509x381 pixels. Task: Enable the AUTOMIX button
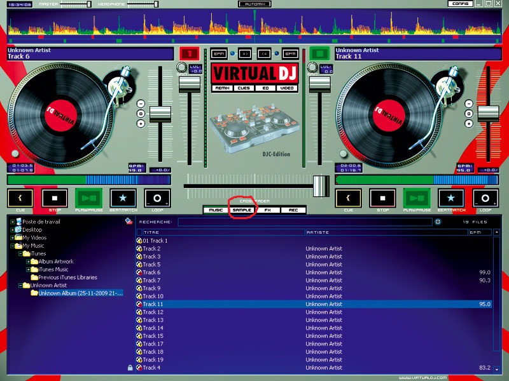255,4
